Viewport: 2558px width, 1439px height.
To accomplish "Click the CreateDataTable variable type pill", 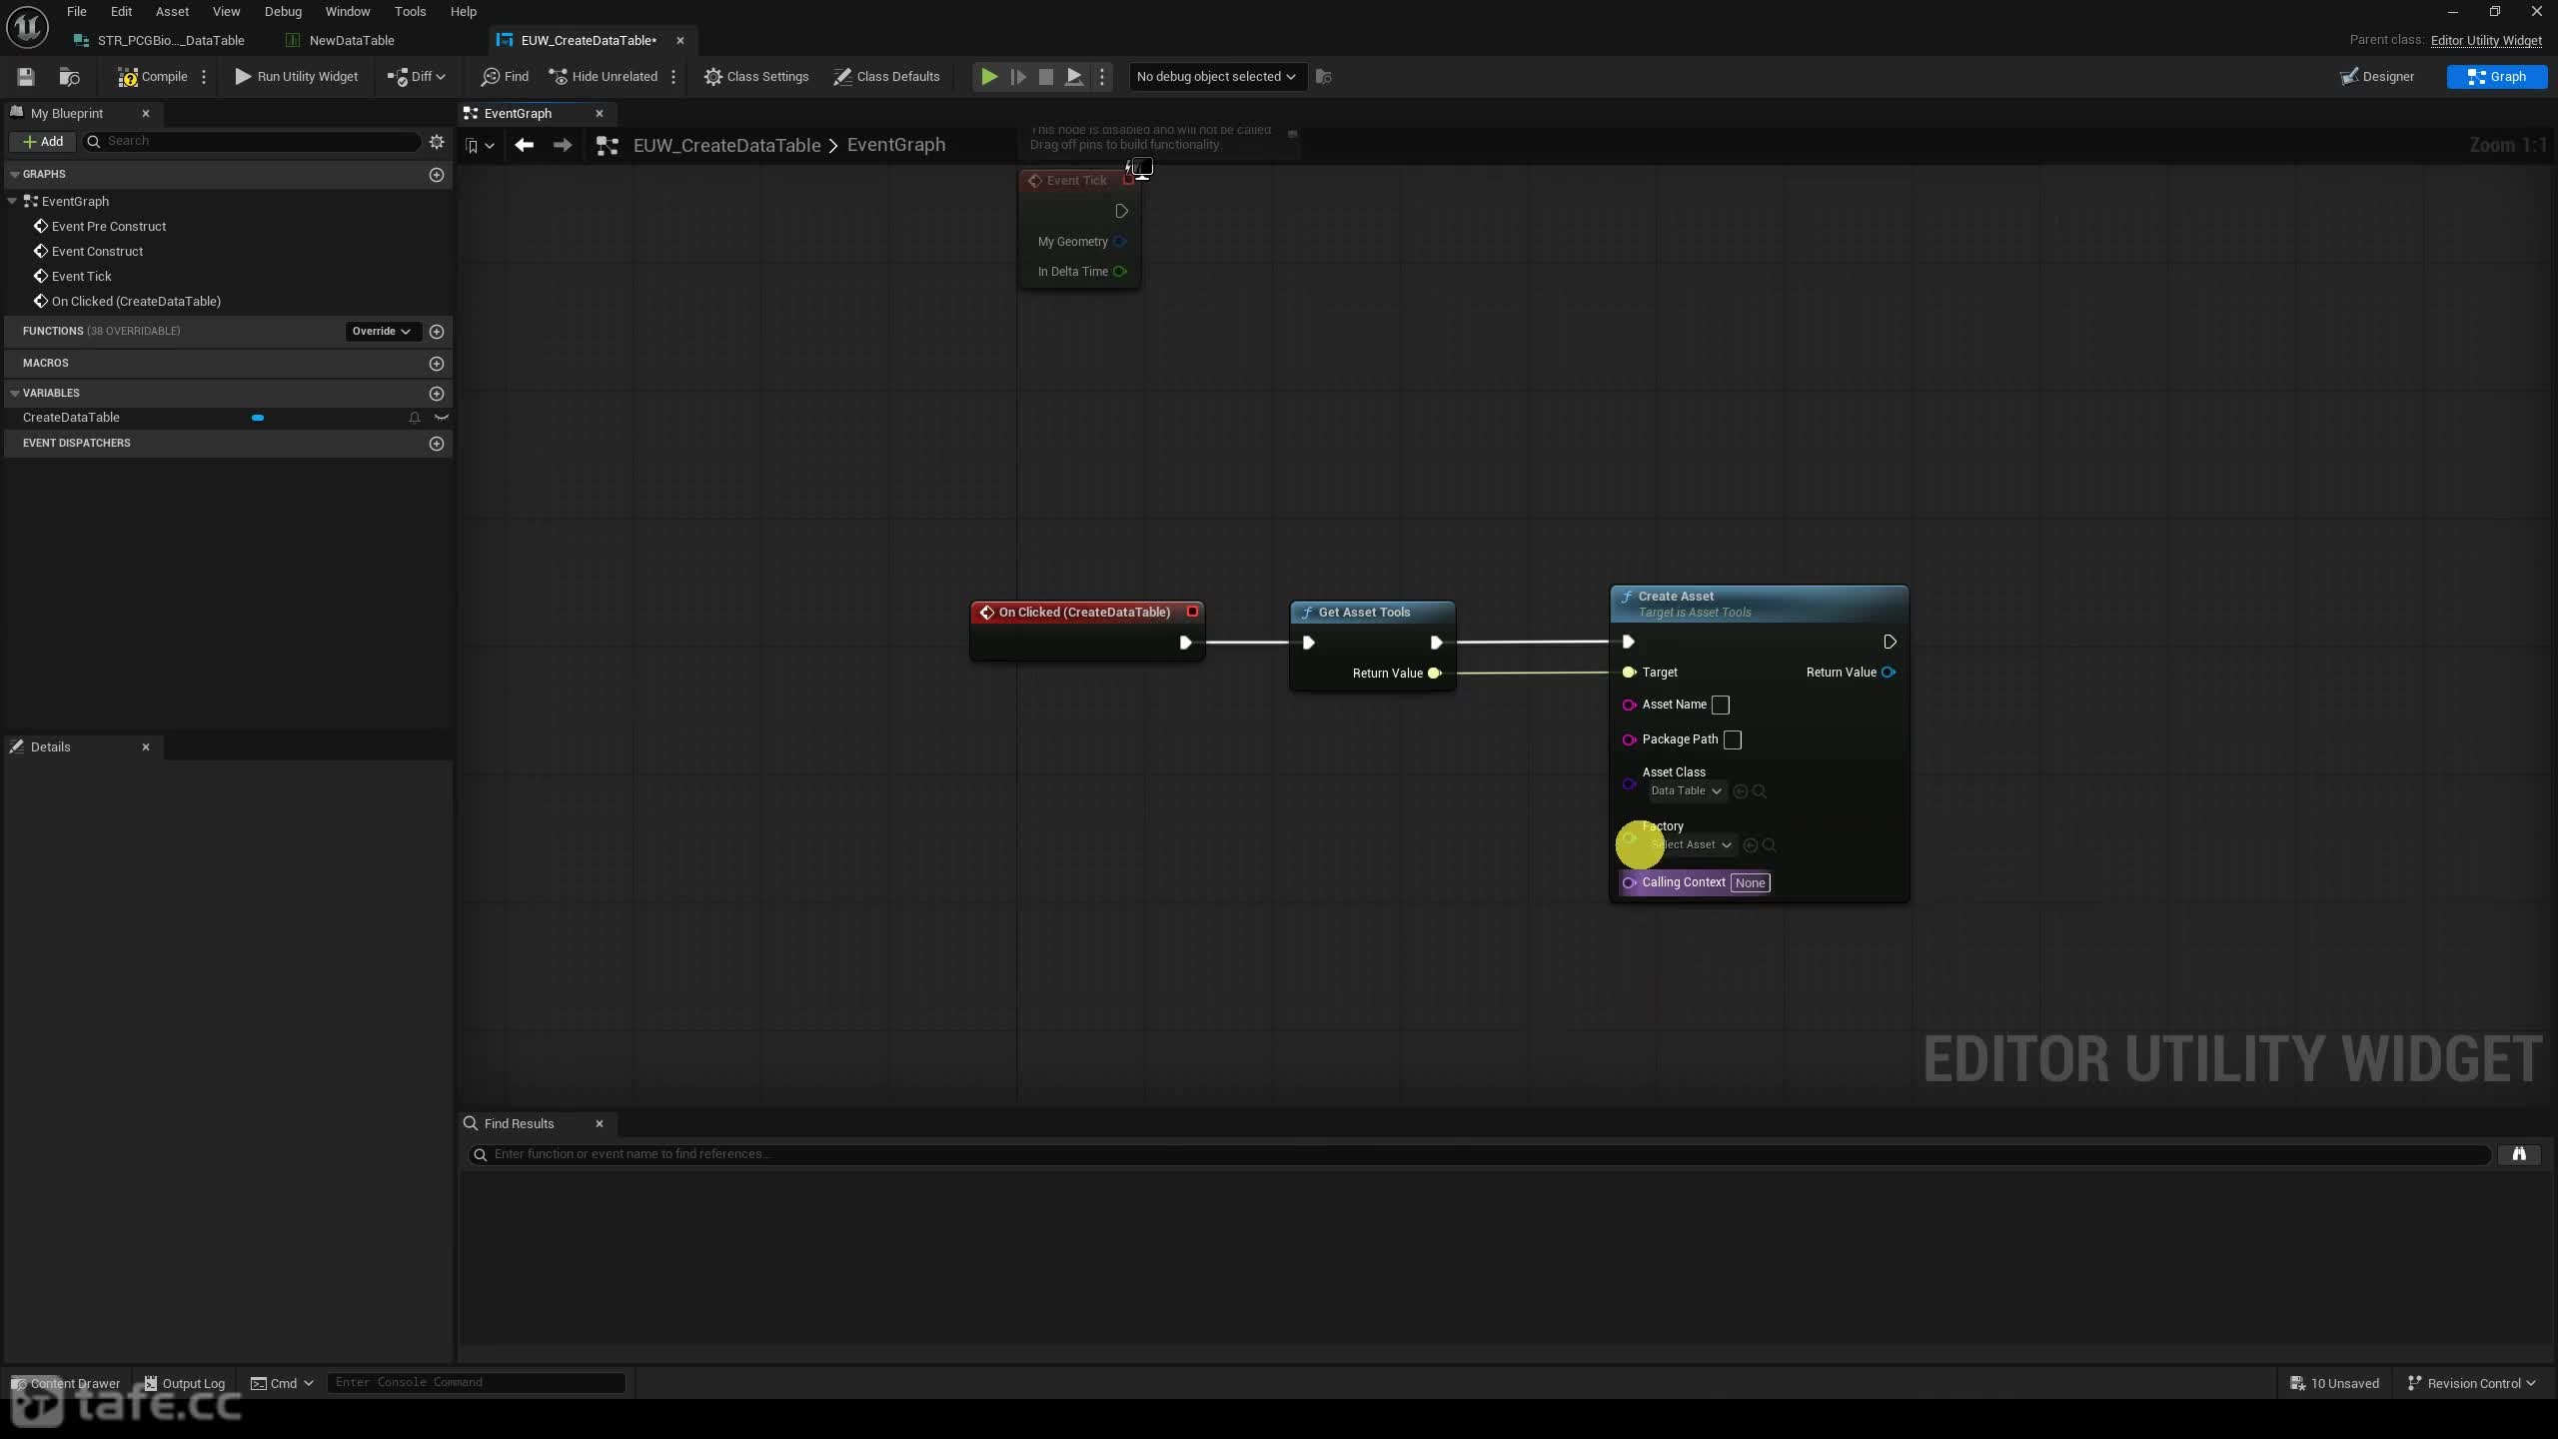I will click(258, 418).
